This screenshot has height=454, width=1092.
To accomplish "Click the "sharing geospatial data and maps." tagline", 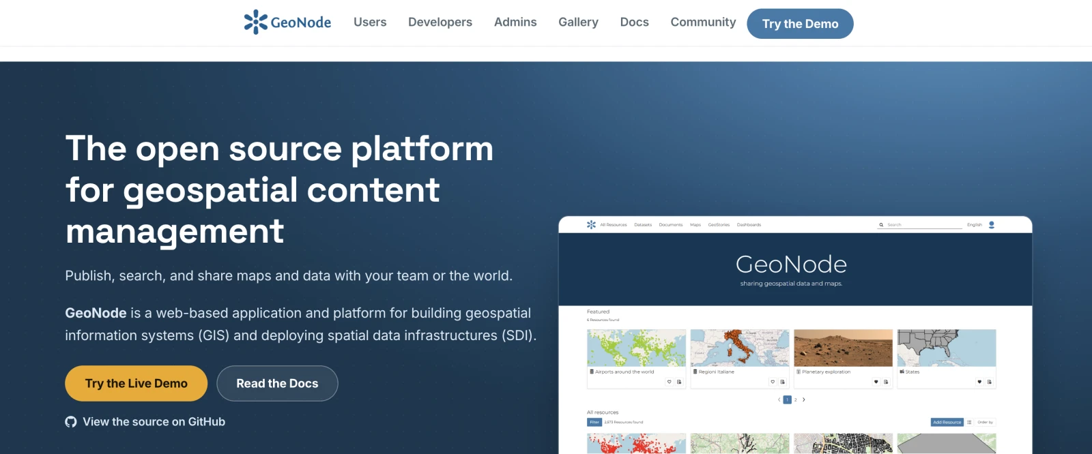I will click(x=791, y=284).
